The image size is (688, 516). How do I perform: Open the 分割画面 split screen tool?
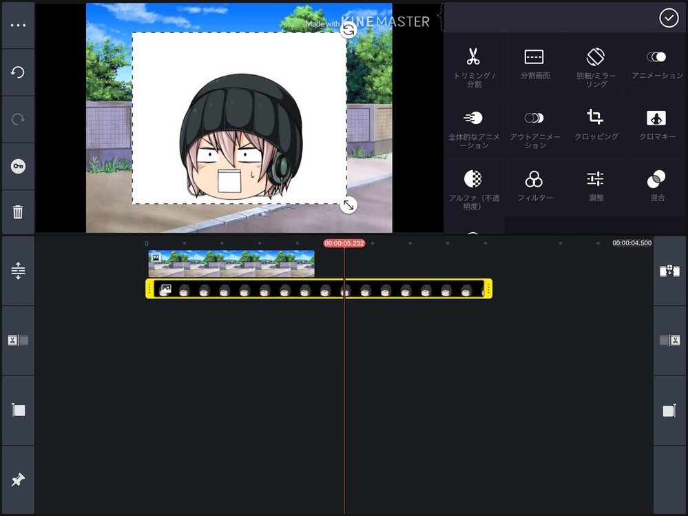pos(534,63)
